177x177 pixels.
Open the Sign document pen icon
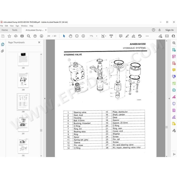[x=134, y=36]
